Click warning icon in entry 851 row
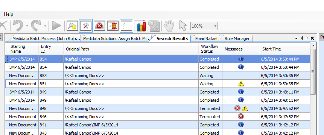Screen dimensions: 324x135 (x=241, y=84)
